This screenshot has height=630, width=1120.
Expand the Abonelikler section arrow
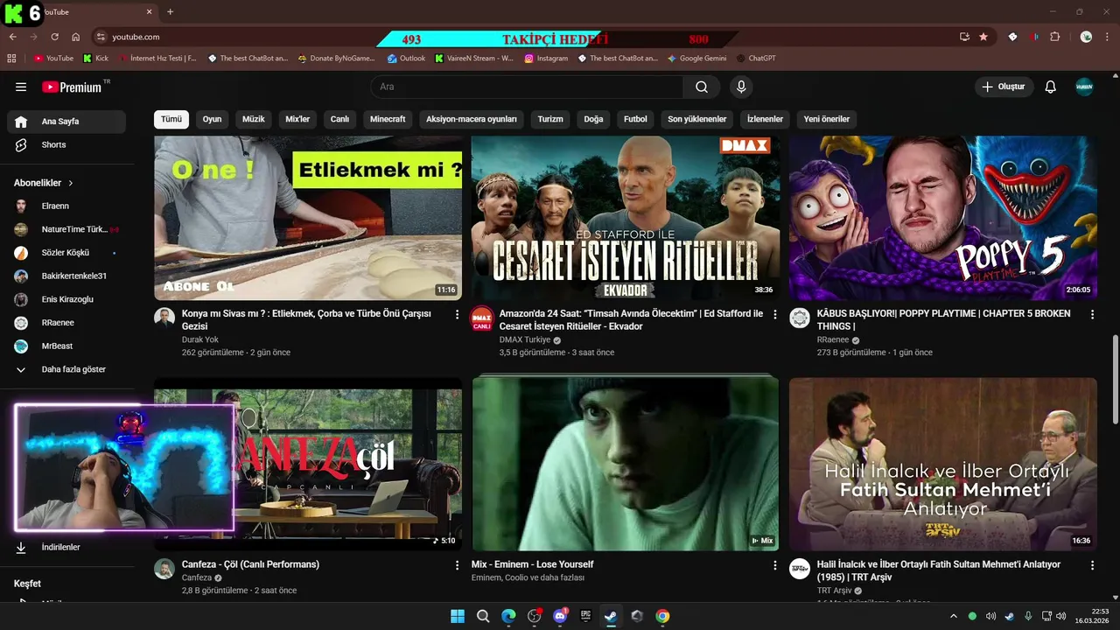pos(71,183)
